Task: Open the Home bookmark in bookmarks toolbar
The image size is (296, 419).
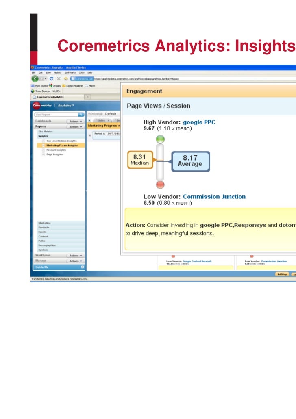Action: tap(90, 86)
